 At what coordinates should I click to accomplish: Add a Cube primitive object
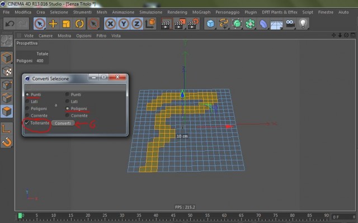click(x=210, y=23)
